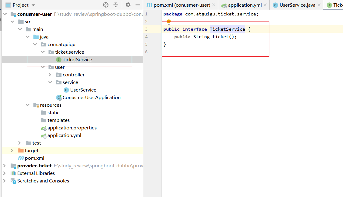Image resolution: width=343 pixels, height=197 pixels.
Task: Collapse the service package under user
Action: tap(50, 82)
